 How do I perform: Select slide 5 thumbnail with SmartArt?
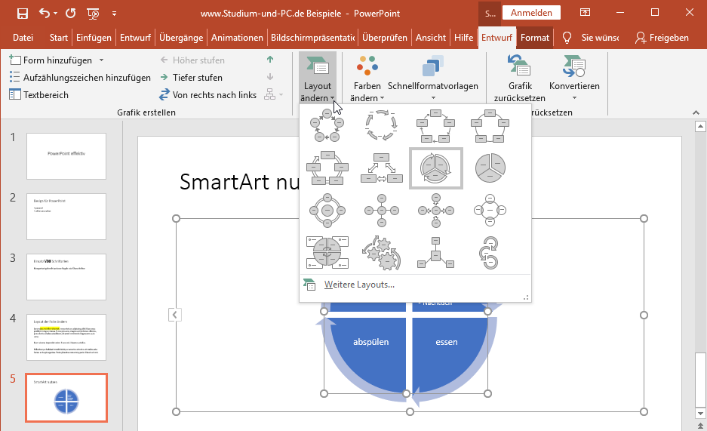66,398
